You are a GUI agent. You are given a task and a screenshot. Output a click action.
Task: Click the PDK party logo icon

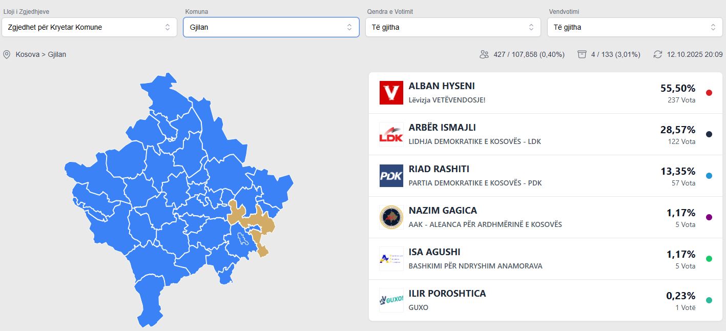click(x=391, y=176)
